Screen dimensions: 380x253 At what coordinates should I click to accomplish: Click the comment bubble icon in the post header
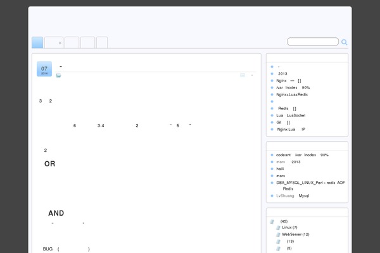(x=243, y=75)
